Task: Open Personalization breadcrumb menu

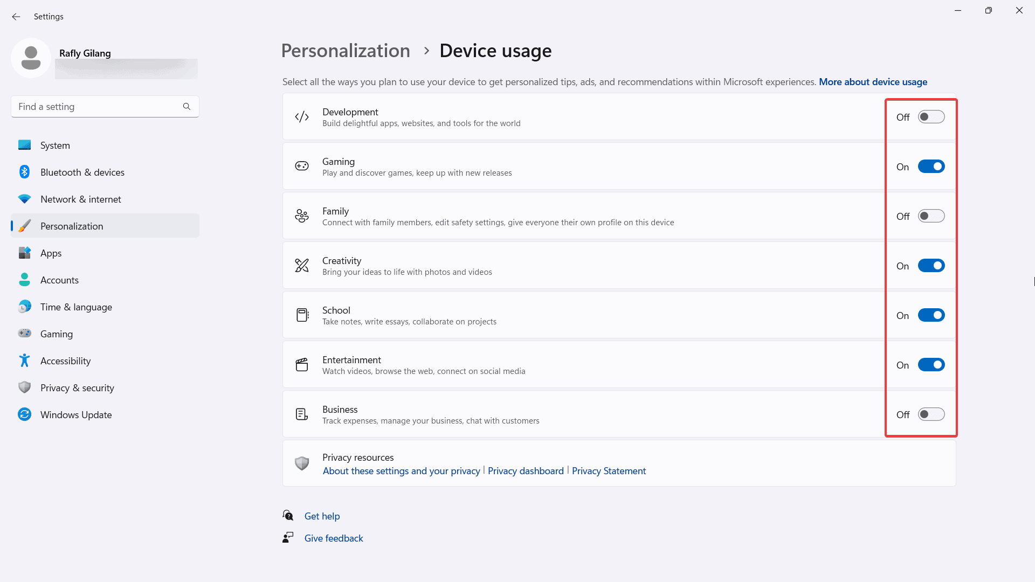Action: coord(346,50)
